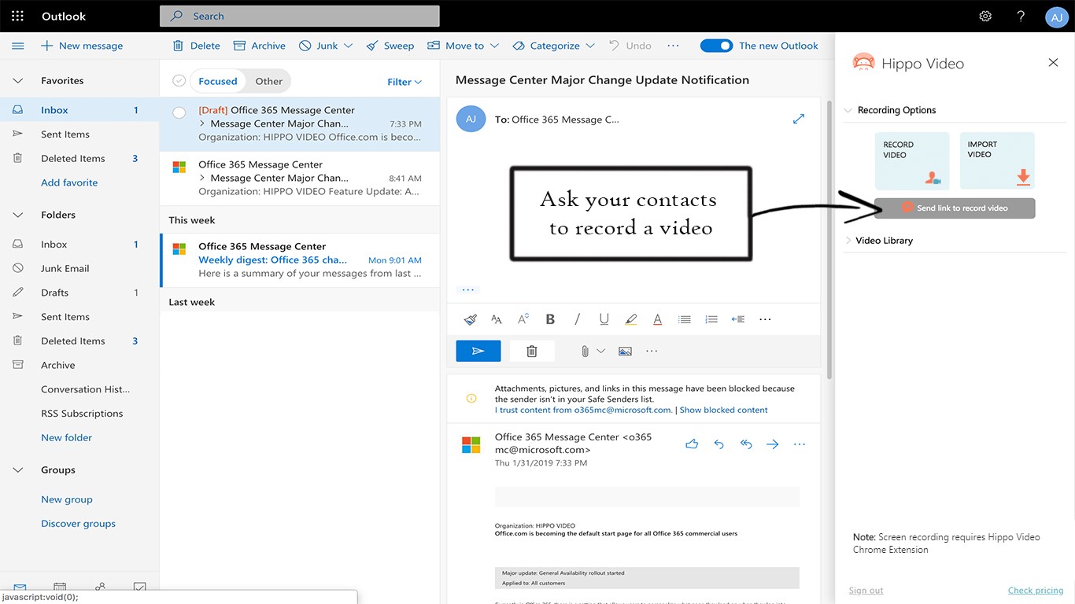
Task: Click the Record Video tile
Action: tap(912, 161)
